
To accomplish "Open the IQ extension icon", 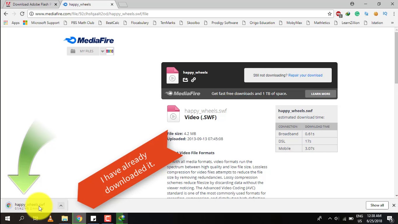I will (385, 14).
